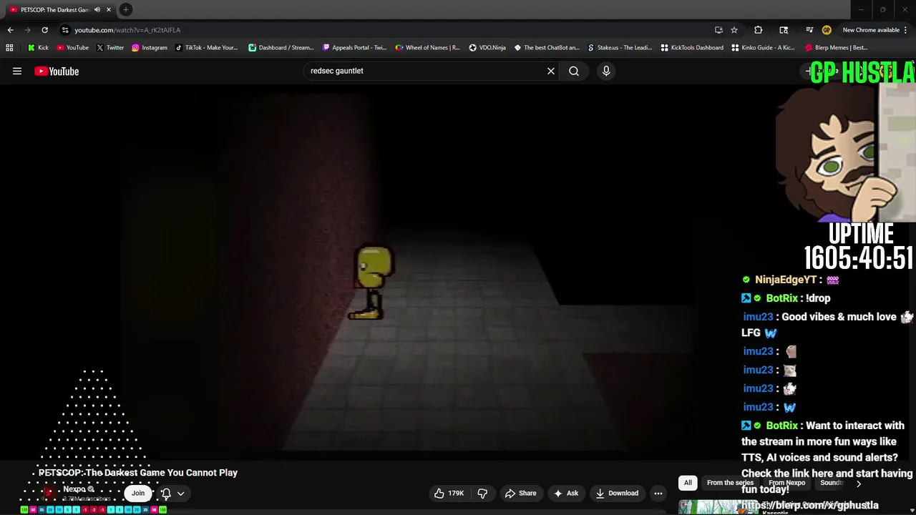This screenshot has width=916, height=515.
Task: Select the 'From Nexpo' chip
Action: tap(786, 483)
